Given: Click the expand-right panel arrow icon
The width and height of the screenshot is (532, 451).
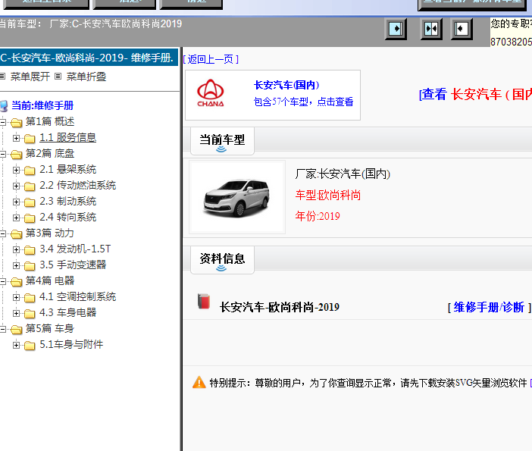Looking at the screenshot, I should click(x=396, y=29).
